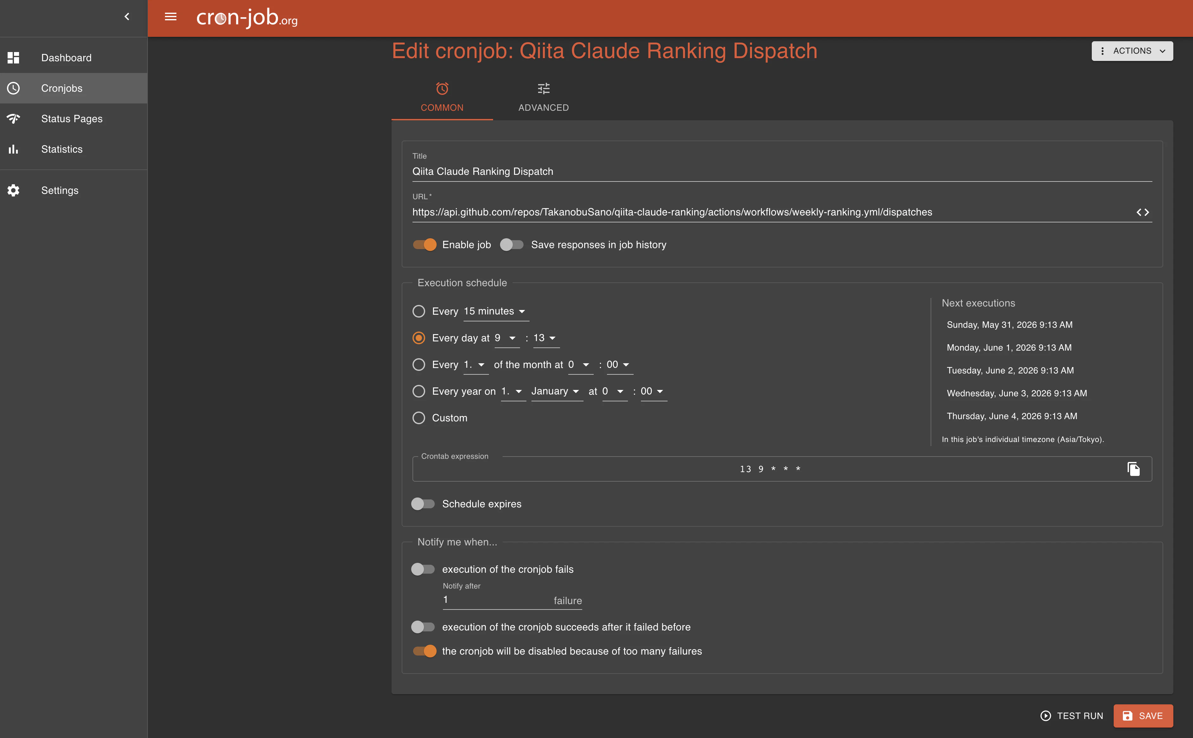Viewport: 1193px width, 738px height.
Task: Open the Settings page
Action: [74, 190]
